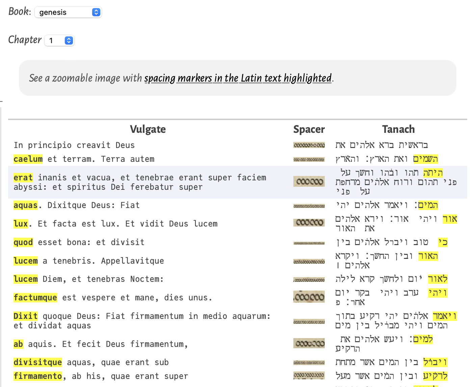476x387 pixels.
Task: Click spacer image beside 'caelum et terram' row
Action: [x=309, y=159]
